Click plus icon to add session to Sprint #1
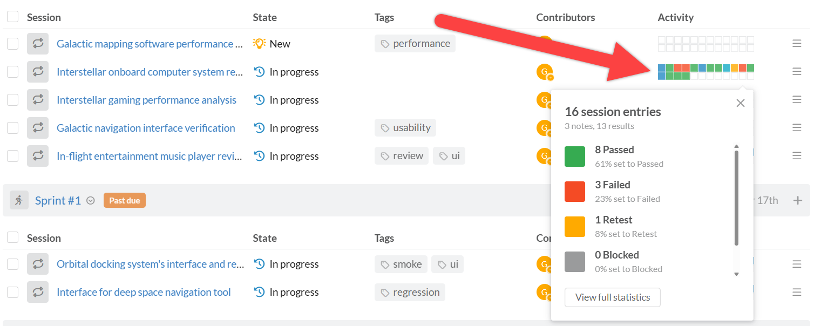 click(x=798, y=200)
